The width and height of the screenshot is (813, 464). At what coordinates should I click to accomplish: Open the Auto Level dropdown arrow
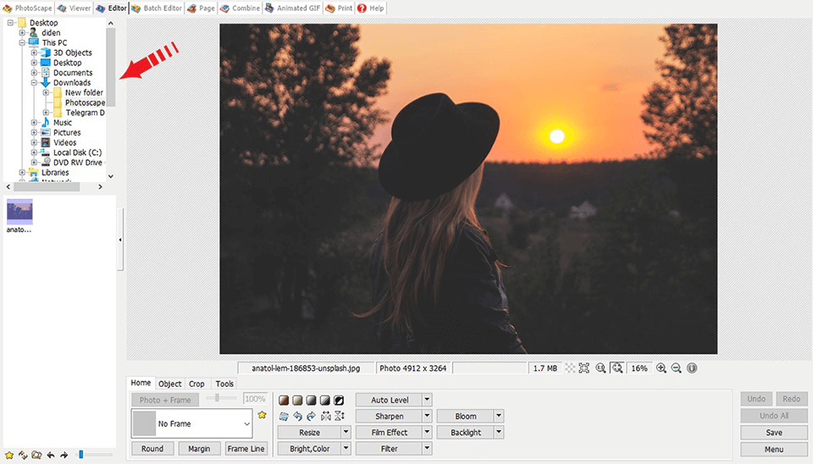pyautogui.click(x=427, y=400)
